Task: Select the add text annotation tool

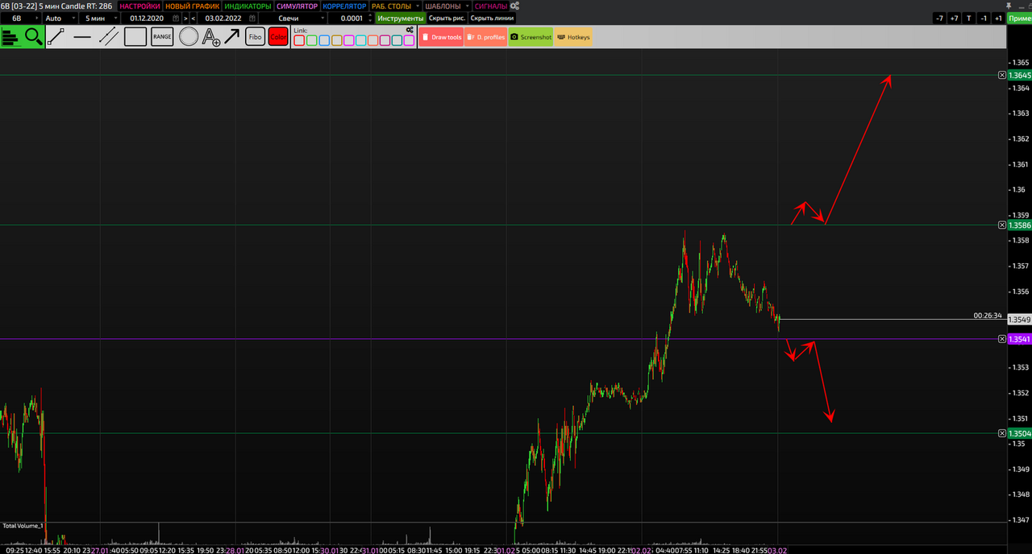Action: pyautogui.click(x=211, y=36)
